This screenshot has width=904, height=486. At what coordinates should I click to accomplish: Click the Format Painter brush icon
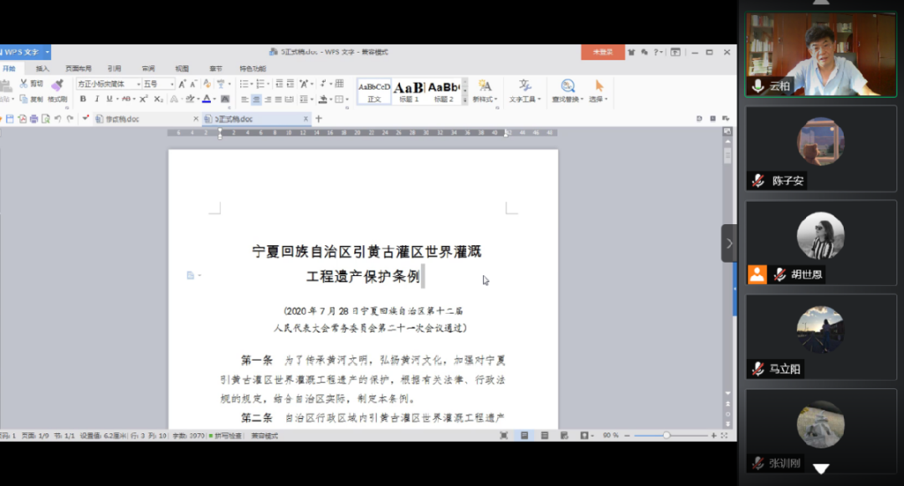click(x=57, y=86)
